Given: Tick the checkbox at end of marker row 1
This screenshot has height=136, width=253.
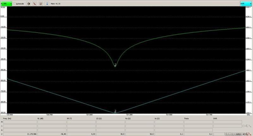Looking at the screenshot, I should [x=244, y=126].
